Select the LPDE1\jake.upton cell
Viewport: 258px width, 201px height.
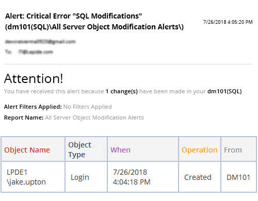point(33,177)
